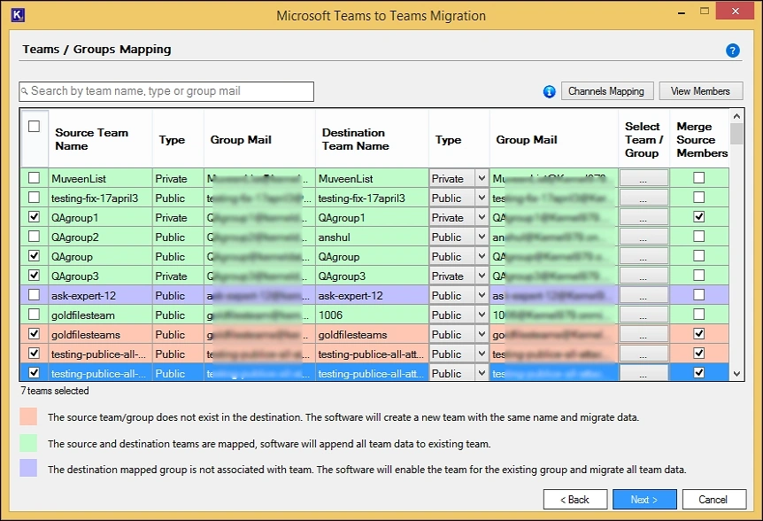Click the blue info icon beside Channels Mapping

coord(549,91)
